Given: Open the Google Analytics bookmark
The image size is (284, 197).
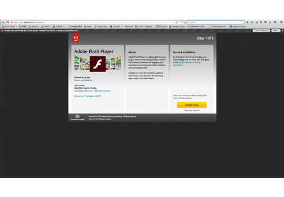Looking at the screenshot, I should pyautogui.click(x=238, y=26).
